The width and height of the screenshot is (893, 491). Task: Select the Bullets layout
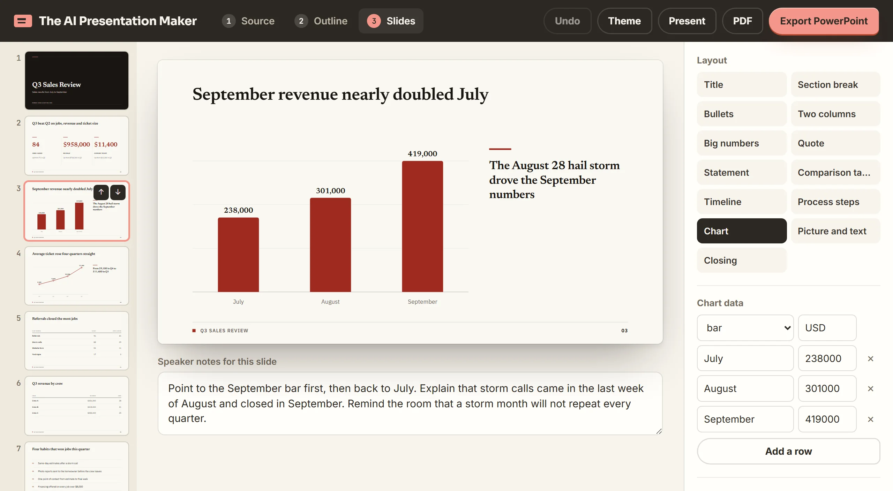(x=742, y=114)
